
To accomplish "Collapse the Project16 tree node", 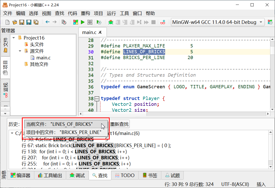I will pos(14,38).
